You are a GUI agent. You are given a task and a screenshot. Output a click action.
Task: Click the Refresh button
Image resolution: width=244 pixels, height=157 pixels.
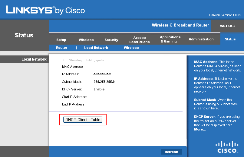[171, 152]
